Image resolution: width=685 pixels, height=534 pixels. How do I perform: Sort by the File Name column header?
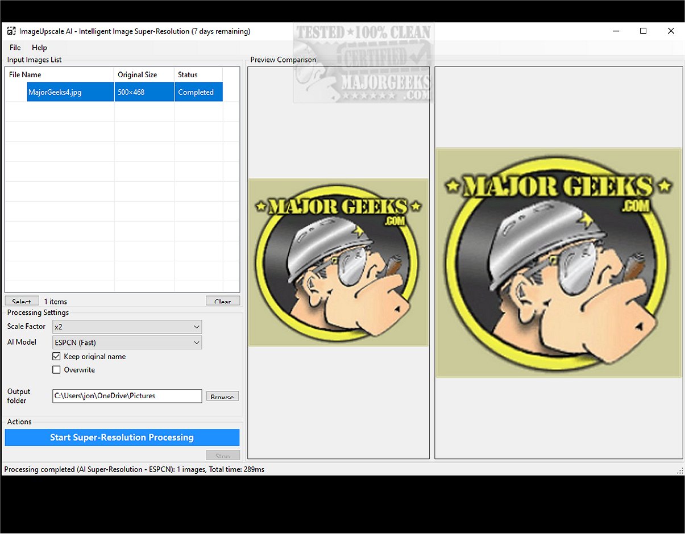coord(60,74)
